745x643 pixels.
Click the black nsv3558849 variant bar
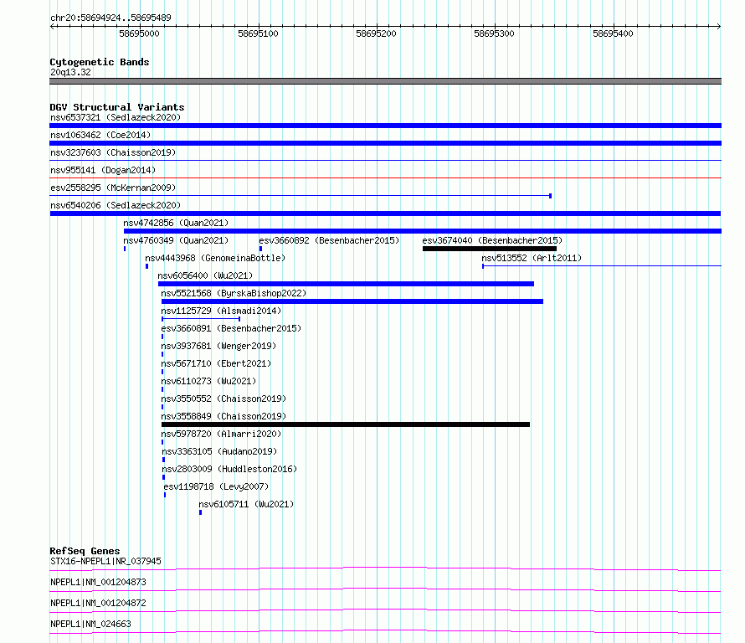click(346, 424)
